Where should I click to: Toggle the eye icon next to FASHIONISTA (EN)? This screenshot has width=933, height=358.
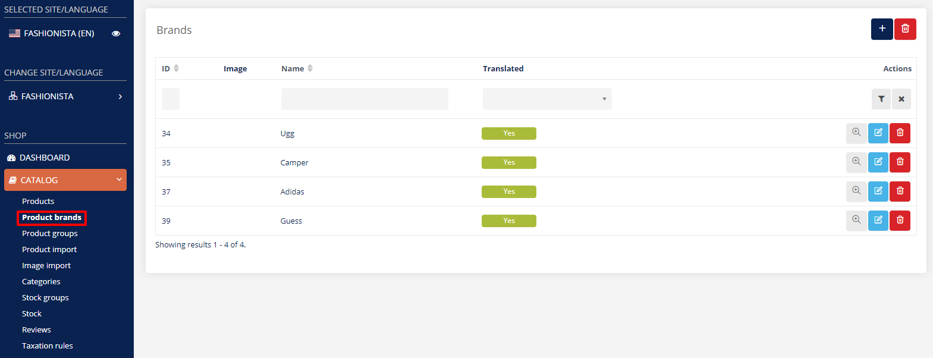tap(116, 33)
